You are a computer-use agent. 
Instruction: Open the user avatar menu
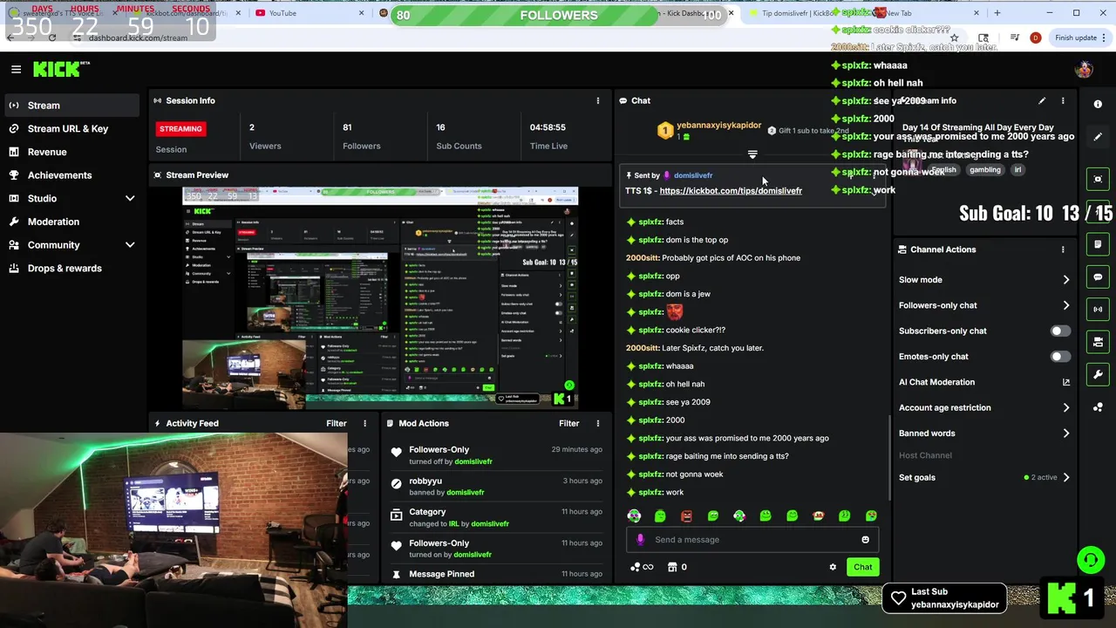[1084, 70]
